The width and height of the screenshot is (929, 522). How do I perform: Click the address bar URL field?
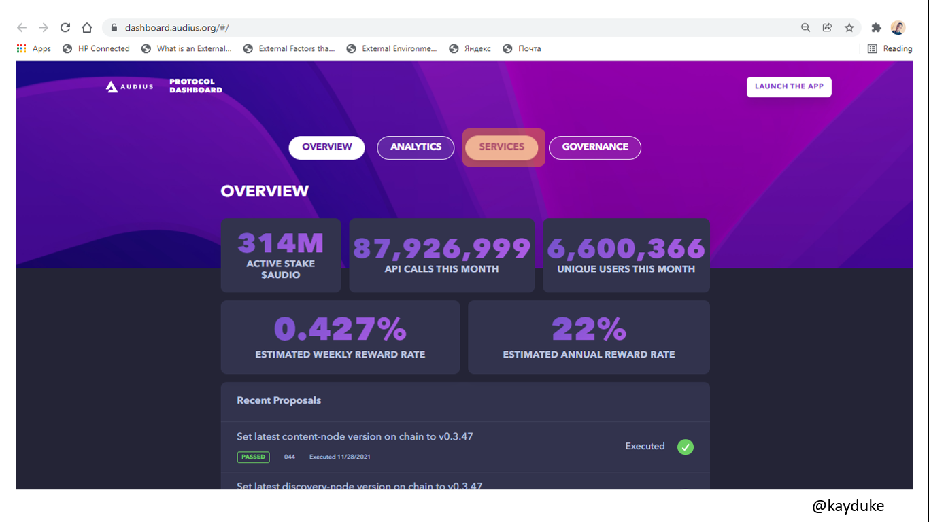click(x=449, y=28)
